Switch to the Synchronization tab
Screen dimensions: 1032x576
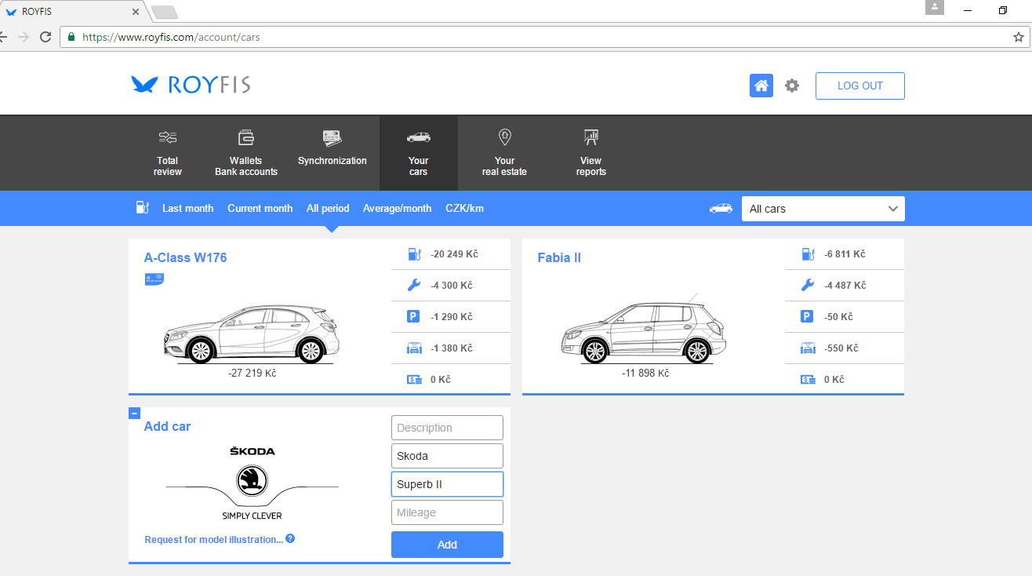tap(332, 153)
